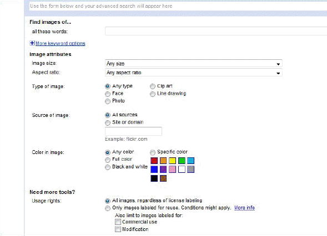
Task: Follow the More info link
Action: 244,208
